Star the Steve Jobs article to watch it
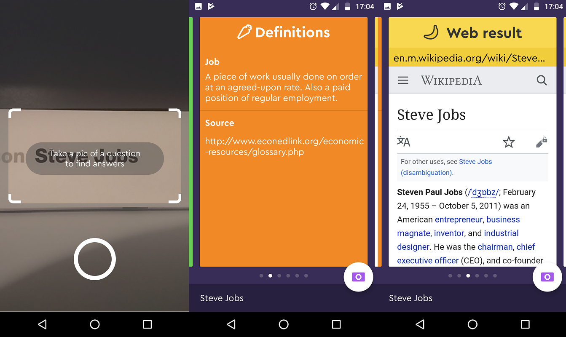Viewport: 566px width, 337px height. (509, 142)
